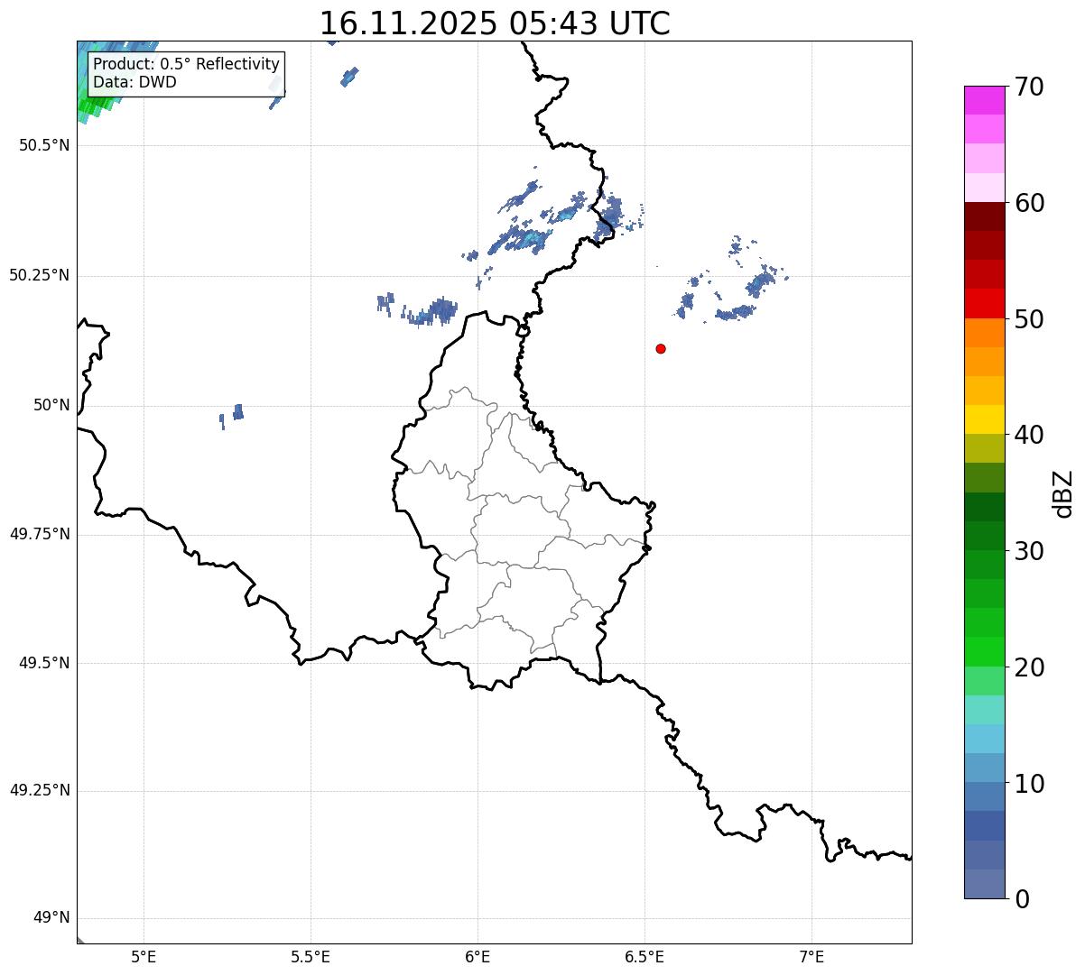Click the 6°E longitude label

coord(478,956)
